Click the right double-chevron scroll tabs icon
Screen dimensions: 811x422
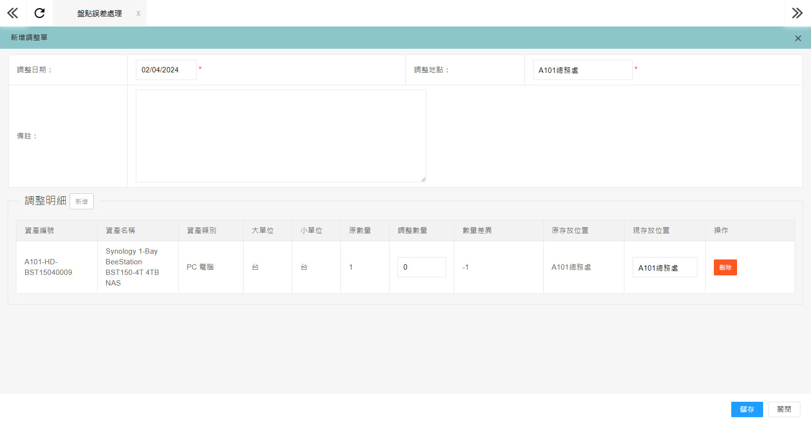tap(797, 13)
